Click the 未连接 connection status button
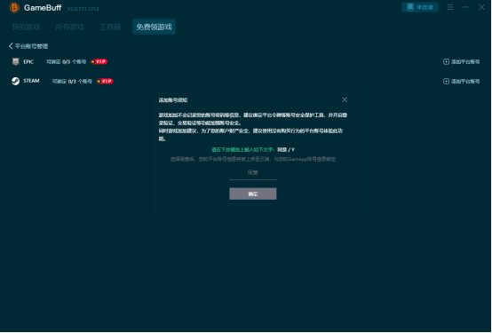The width and height of the screenshot is (492, 333). [420, 7]
